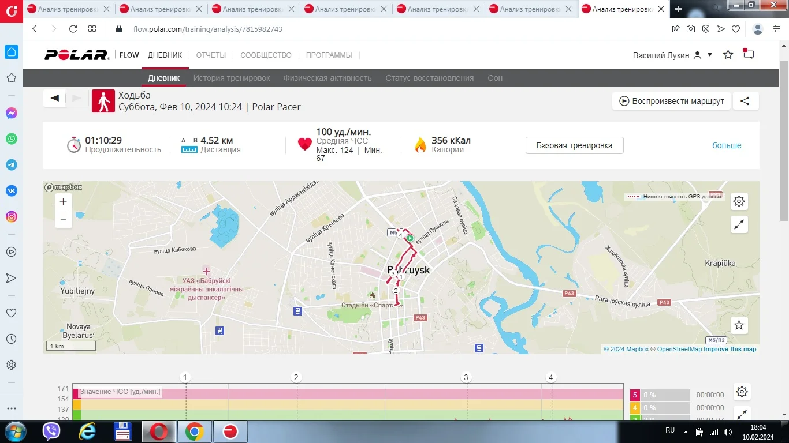Go to previous training with left arrow

(55, 98)
